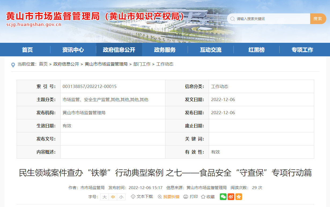Viewport: 330px width, 207px height.
Task: Click the article headline 民生领域案件查办
Action: pyautogui.click(x=165, y=173)
